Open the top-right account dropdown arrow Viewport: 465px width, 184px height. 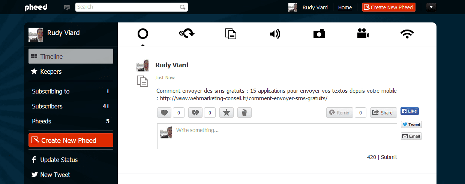tap(431, 7)
